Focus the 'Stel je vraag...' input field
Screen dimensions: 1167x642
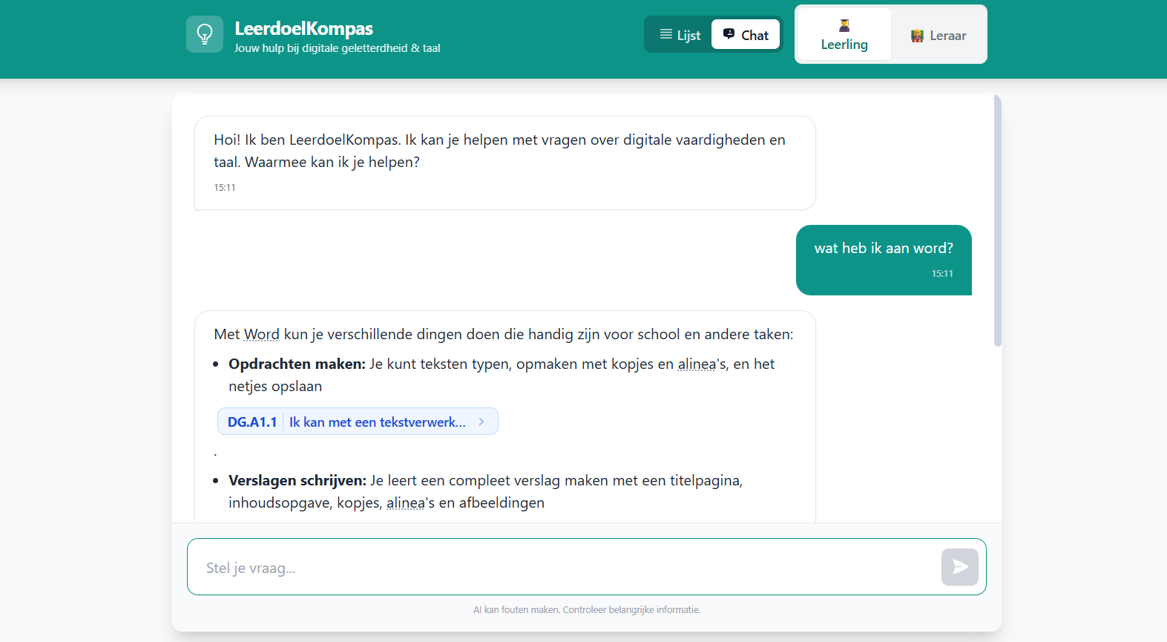coord(564,568)
